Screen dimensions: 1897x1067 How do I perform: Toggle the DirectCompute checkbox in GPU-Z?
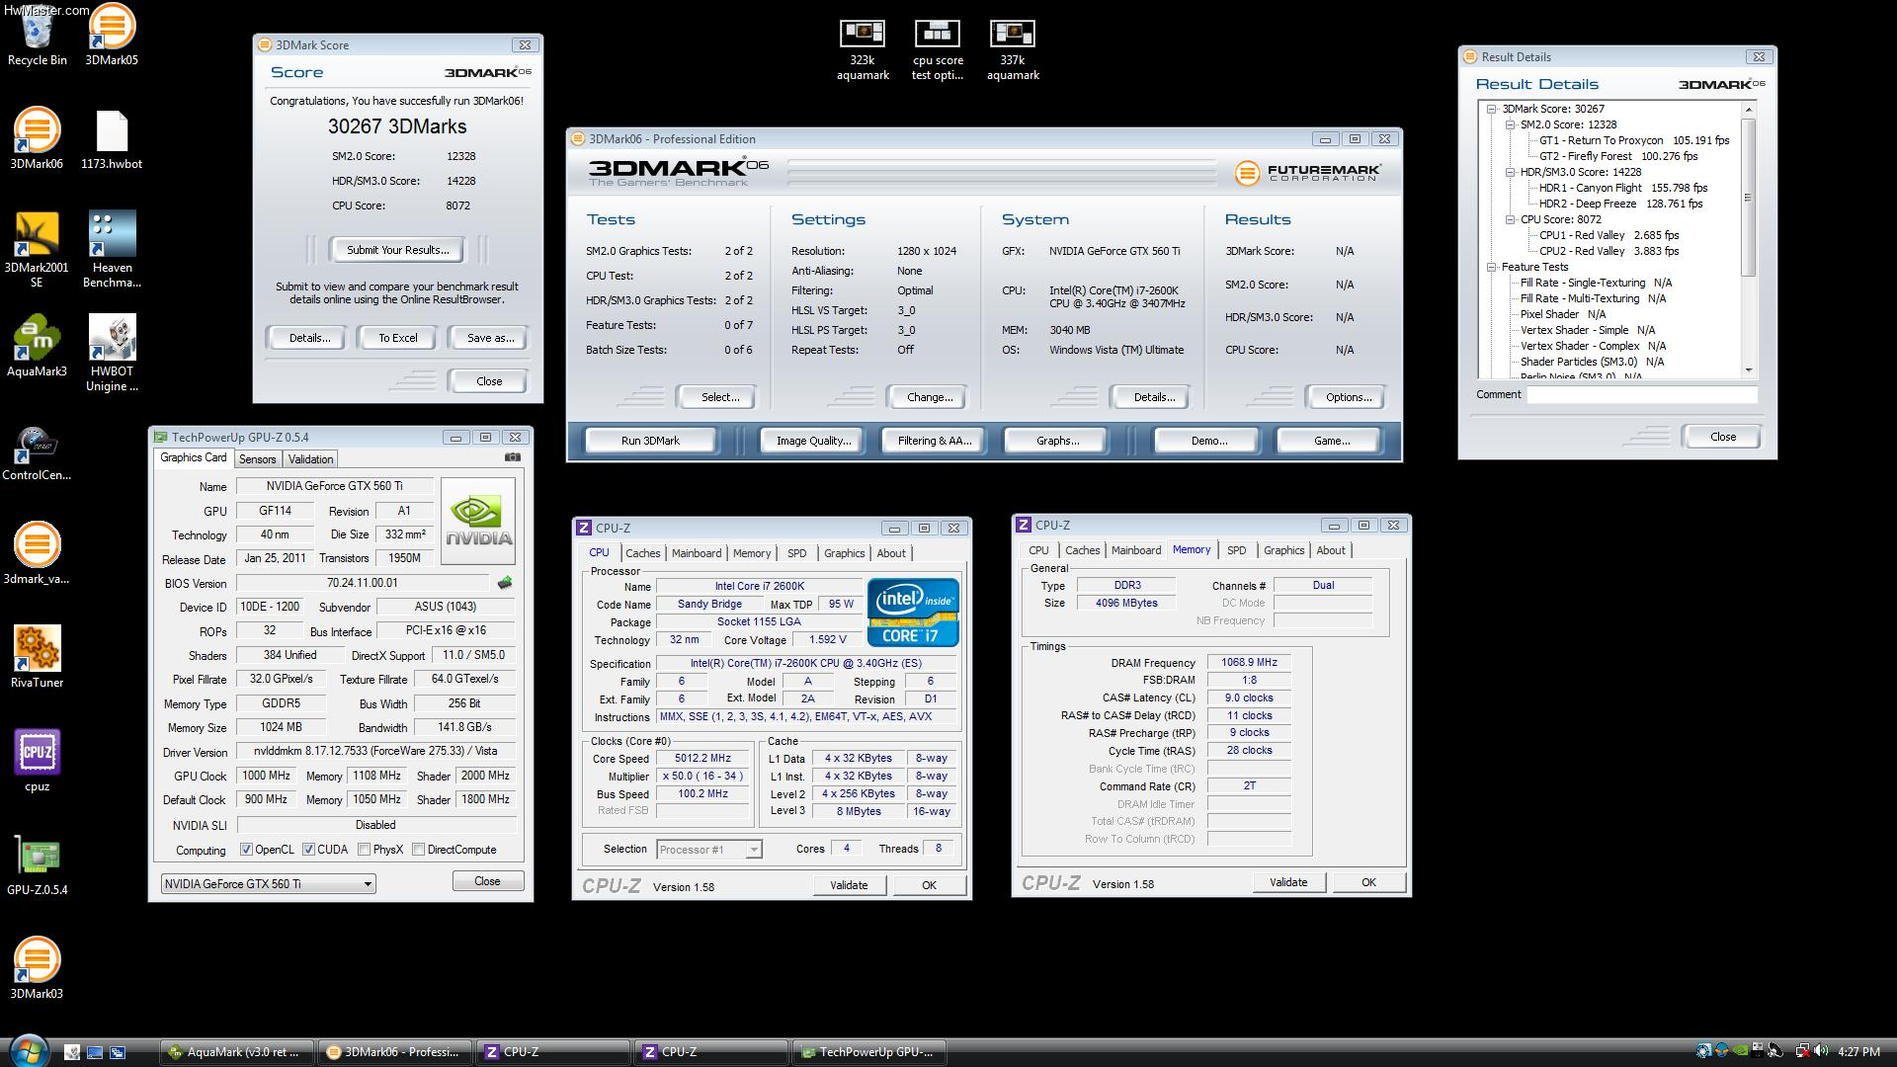[419, 850]
